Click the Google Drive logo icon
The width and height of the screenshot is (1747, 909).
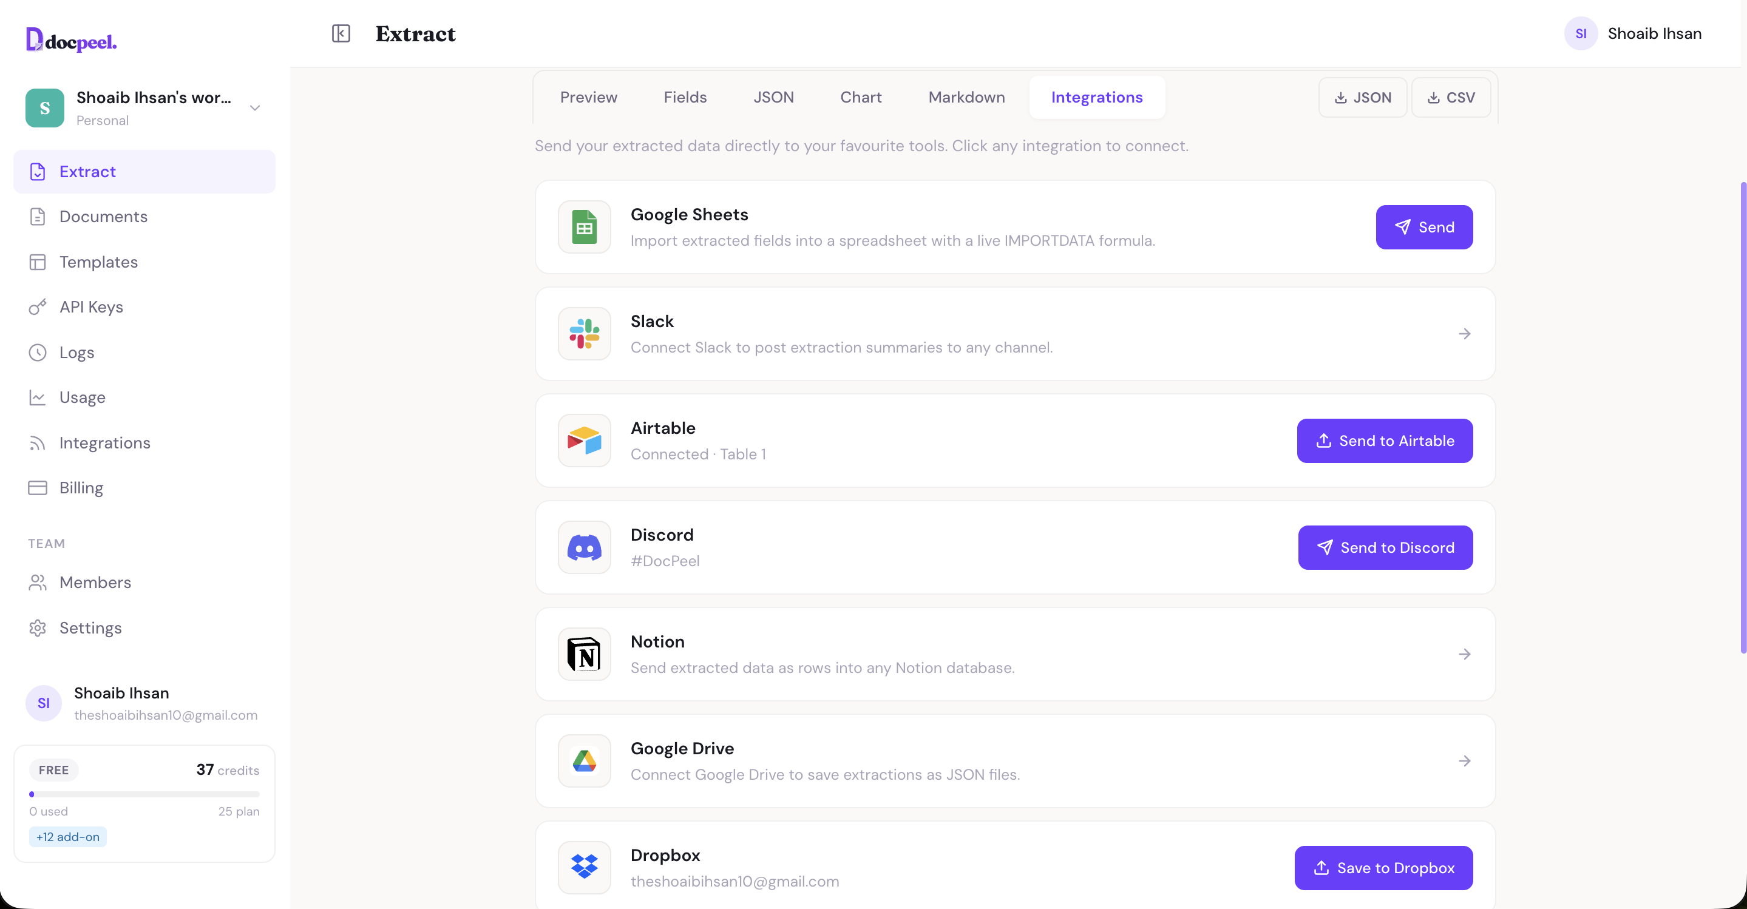click(x=585, y=760)
